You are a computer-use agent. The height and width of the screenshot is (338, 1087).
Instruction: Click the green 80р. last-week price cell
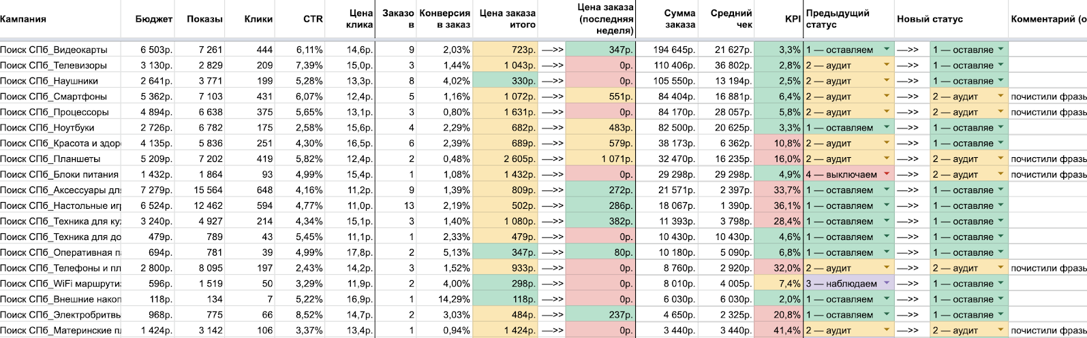(600, 252)
